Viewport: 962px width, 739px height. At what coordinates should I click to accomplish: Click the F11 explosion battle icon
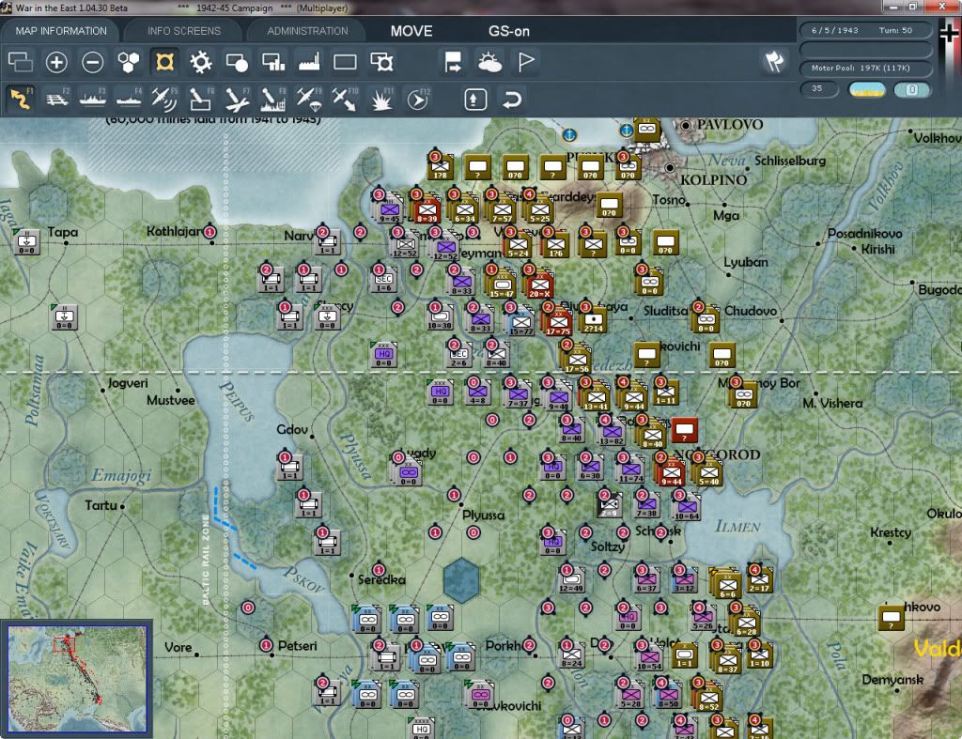(x=381, y=99)
